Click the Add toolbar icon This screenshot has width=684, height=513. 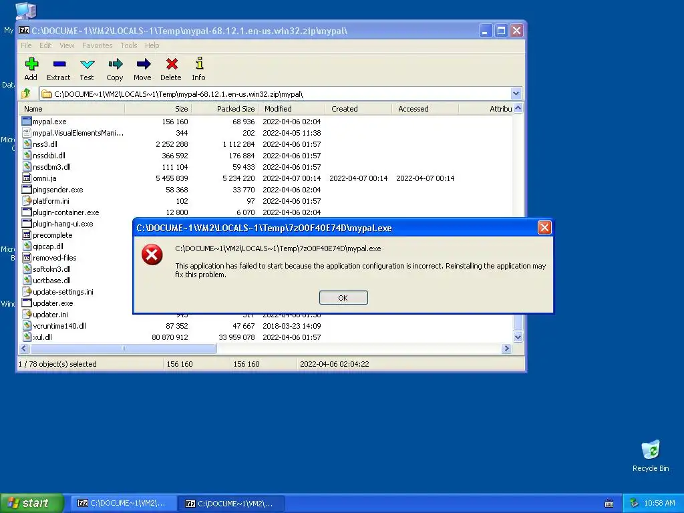coord(31,64)
